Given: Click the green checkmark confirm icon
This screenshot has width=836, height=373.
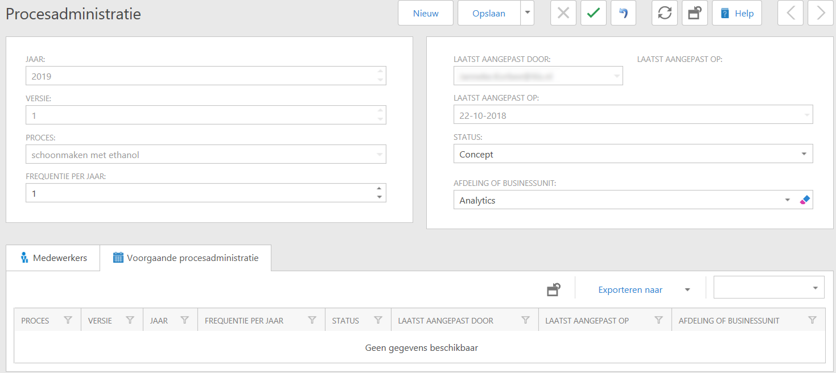Looking at the screenshot, I should pyautogui.click(x=593, y=13).
